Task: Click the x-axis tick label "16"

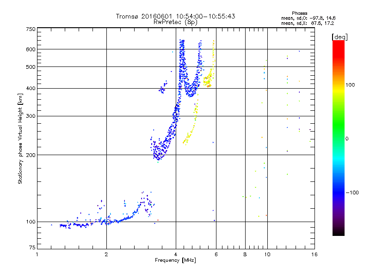Action: [x=314, y=254]
